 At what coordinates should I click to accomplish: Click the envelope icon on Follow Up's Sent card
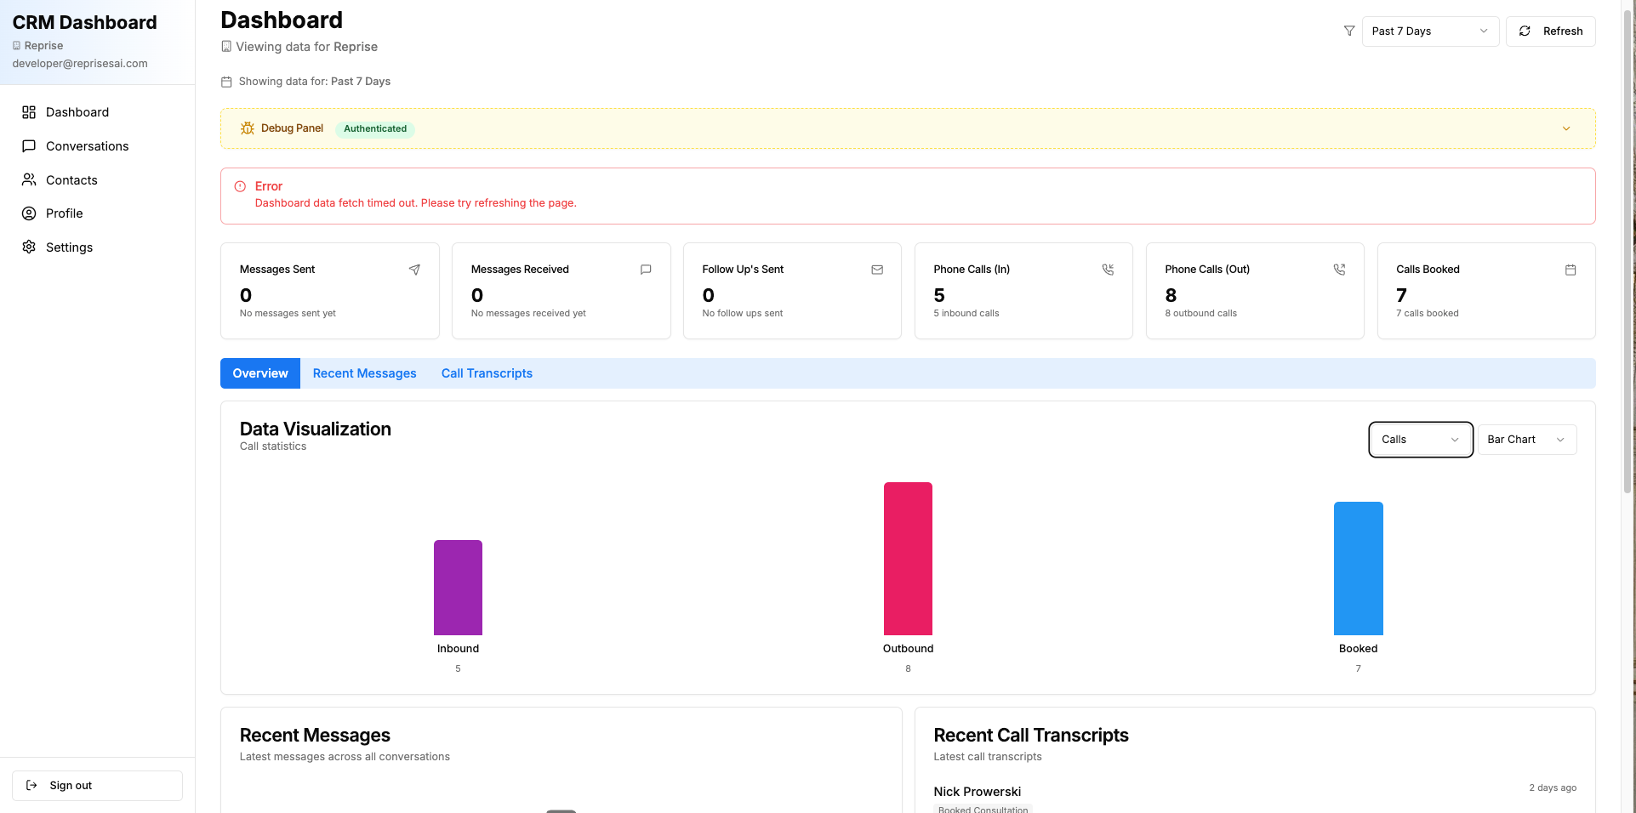(x=877, y=270)
